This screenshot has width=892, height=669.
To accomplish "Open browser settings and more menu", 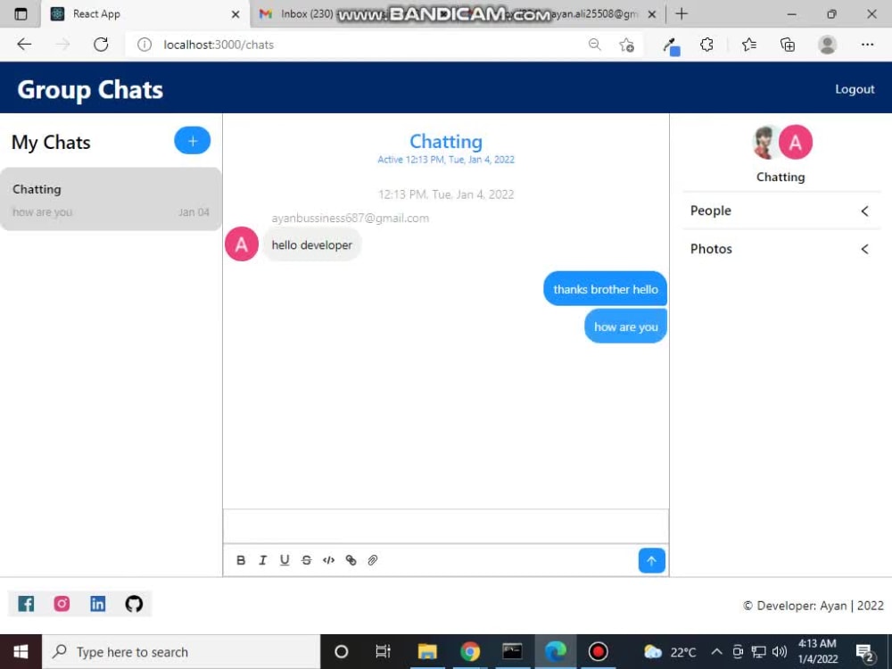I will pyautogui.click(x=867, y=45).
